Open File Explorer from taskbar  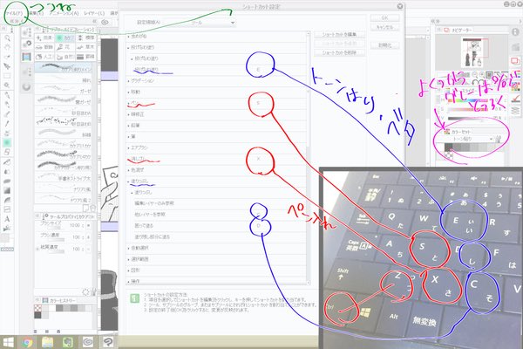(x=47, y=342)
